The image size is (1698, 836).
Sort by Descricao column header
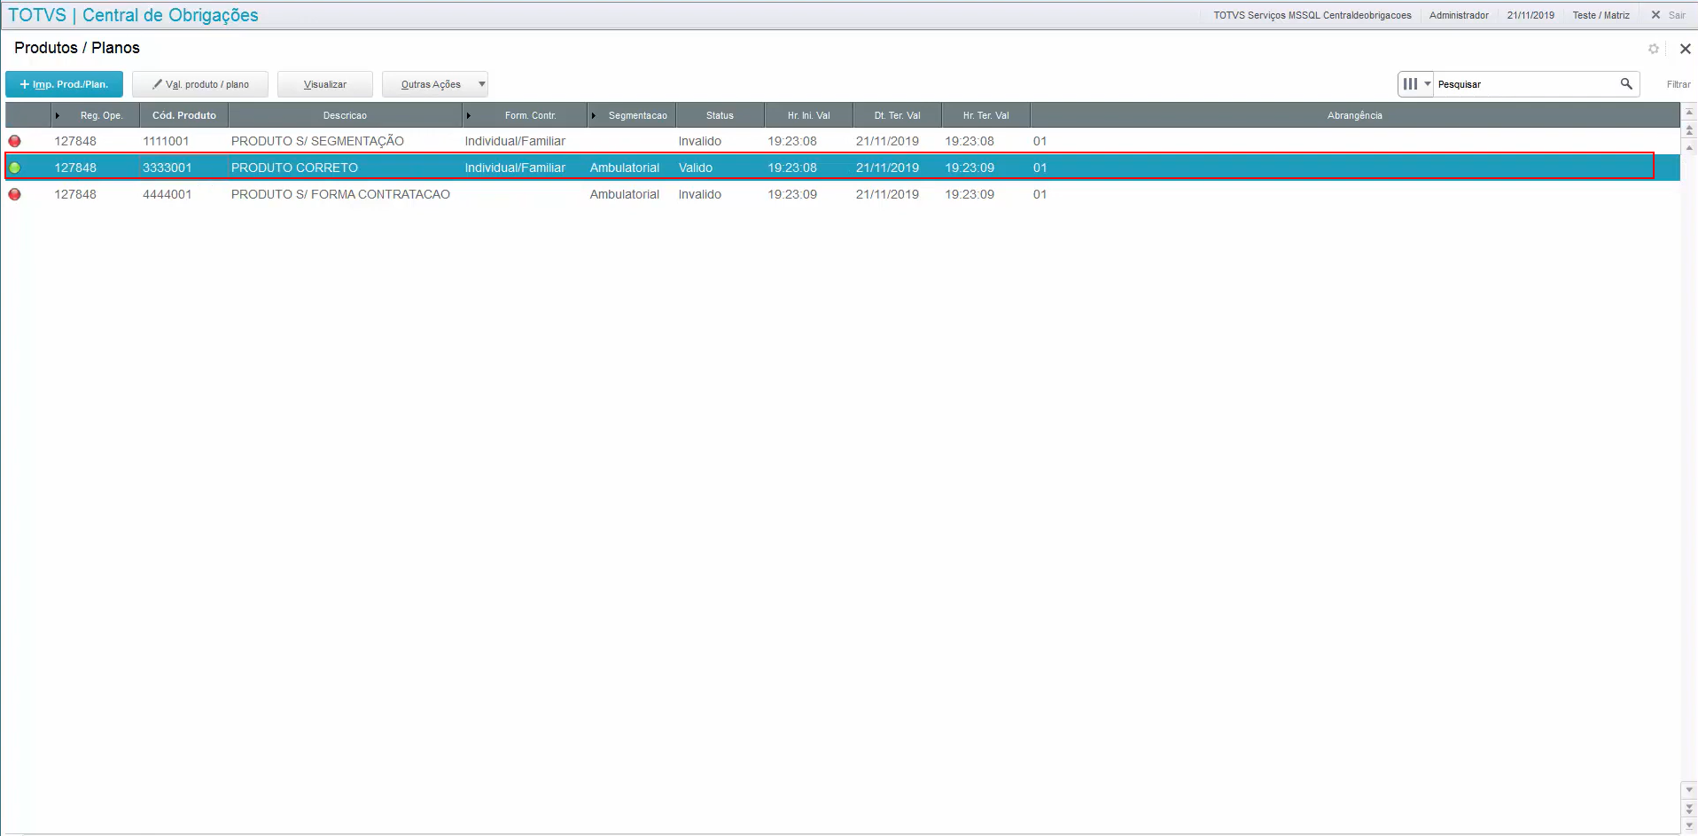(345, 115)
